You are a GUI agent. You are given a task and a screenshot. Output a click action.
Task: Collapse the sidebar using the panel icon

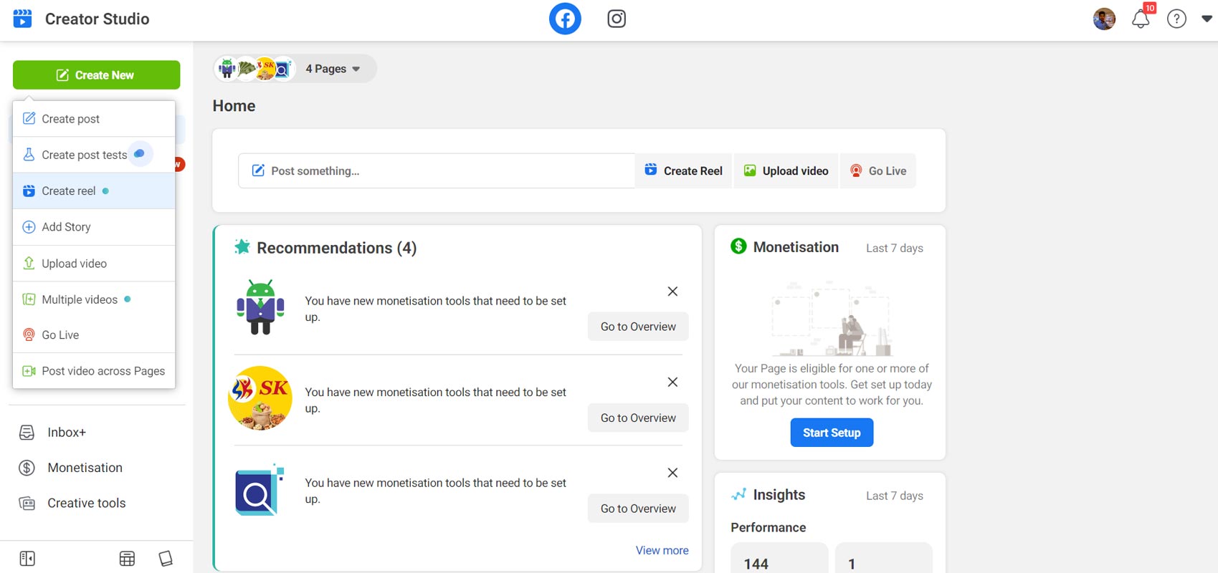(27, 559)
